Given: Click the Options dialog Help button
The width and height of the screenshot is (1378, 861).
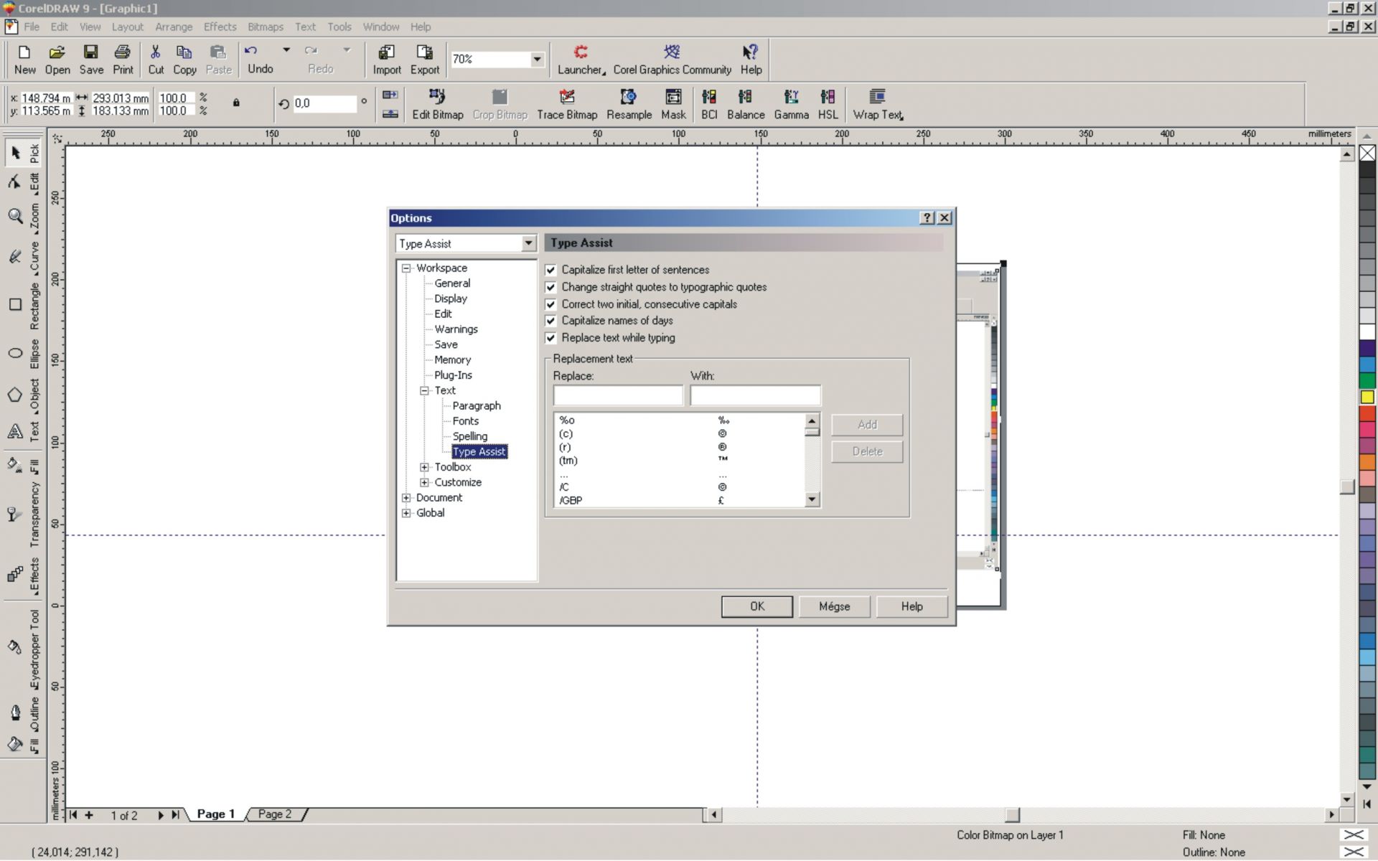Looking at the screenshot, I should (911, 606).
